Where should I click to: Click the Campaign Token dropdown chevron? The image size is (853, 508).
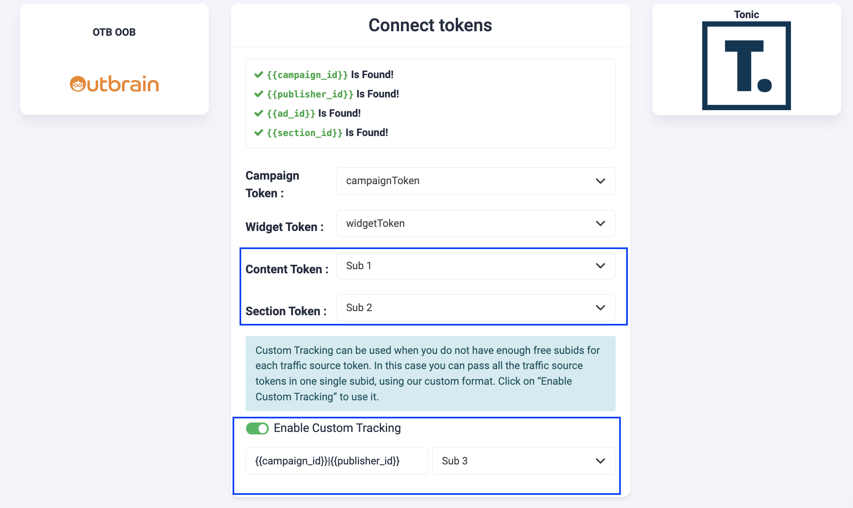coord(600,181)
